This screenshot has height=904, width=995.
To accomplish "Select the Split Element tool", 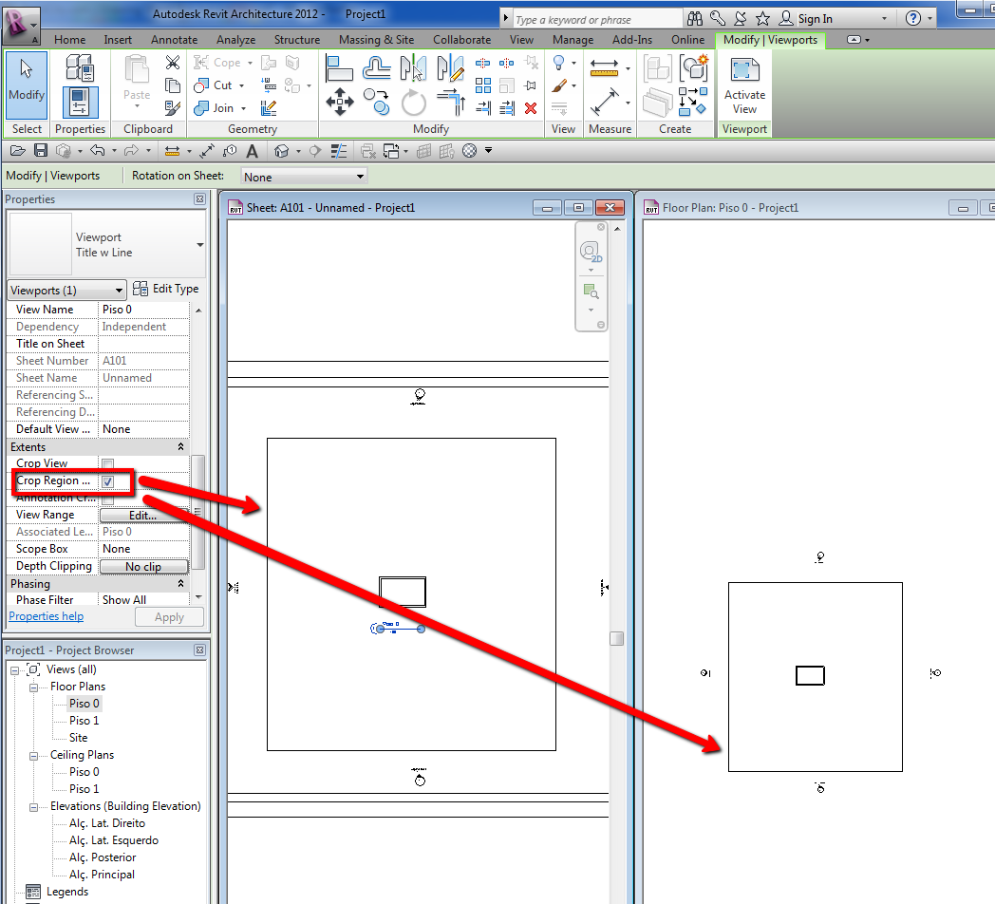I will pos(483,63).
